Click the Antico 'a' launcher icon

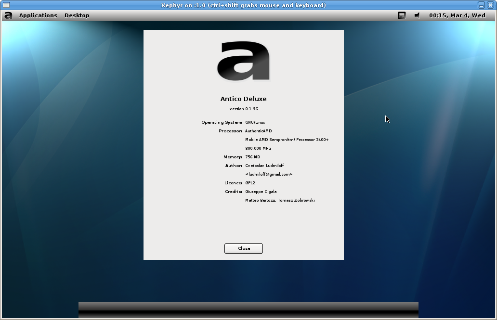pos(8,15)
